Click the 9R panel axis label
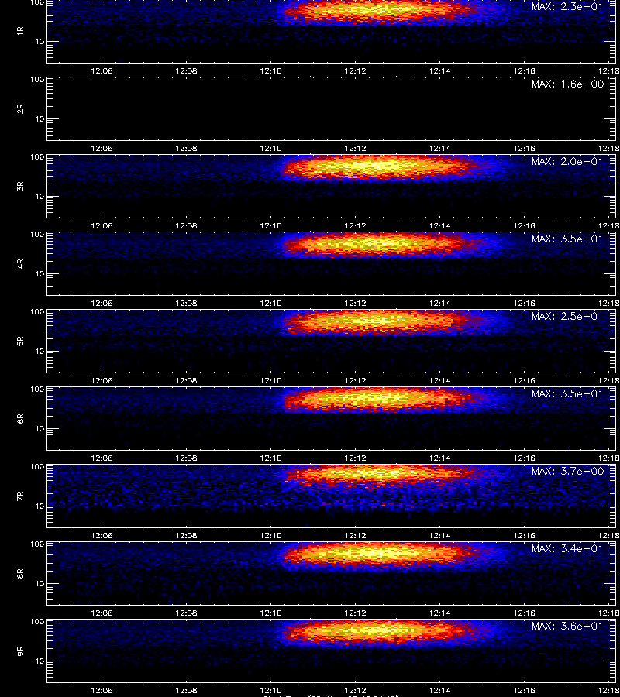 pyautogui.click(x=20, y=651)
